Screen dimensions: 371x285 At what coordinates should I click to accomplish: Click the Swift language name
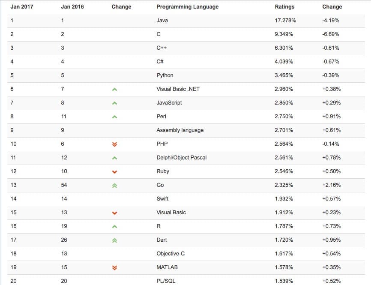click(163, 199)
